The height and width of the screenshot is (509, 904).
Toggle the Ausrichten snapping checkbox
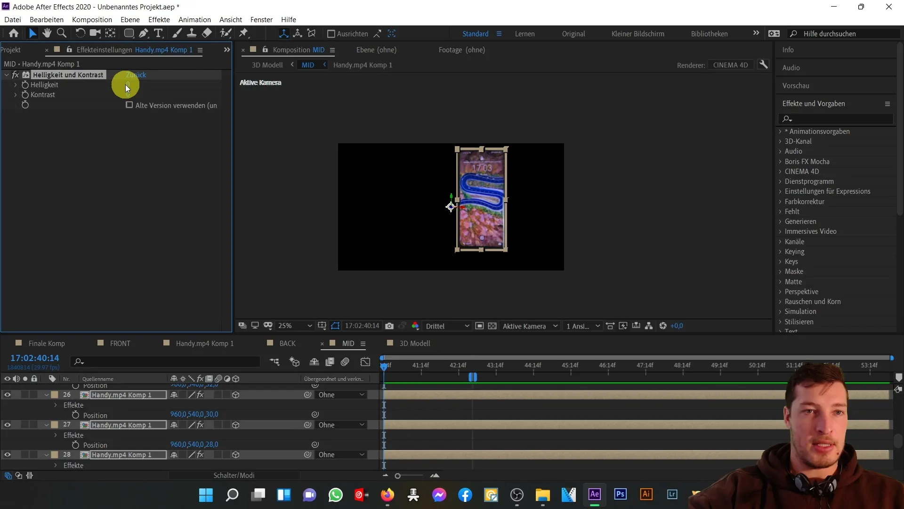coord(331,34)
